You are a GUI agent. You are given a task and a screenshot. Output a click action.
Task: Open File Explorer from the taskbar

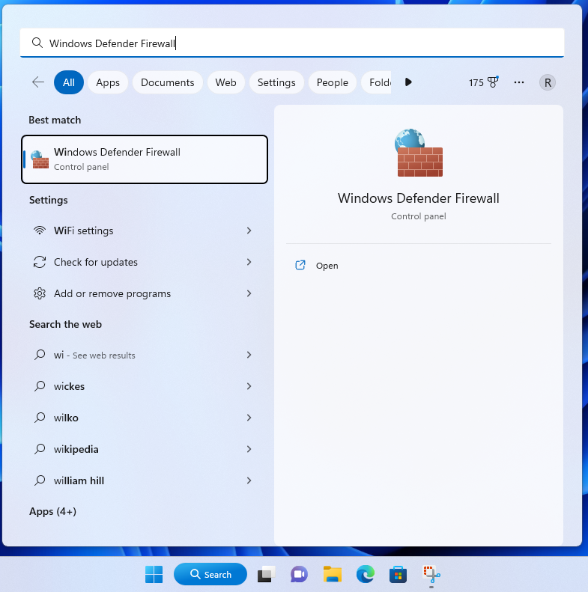(332, 574)
